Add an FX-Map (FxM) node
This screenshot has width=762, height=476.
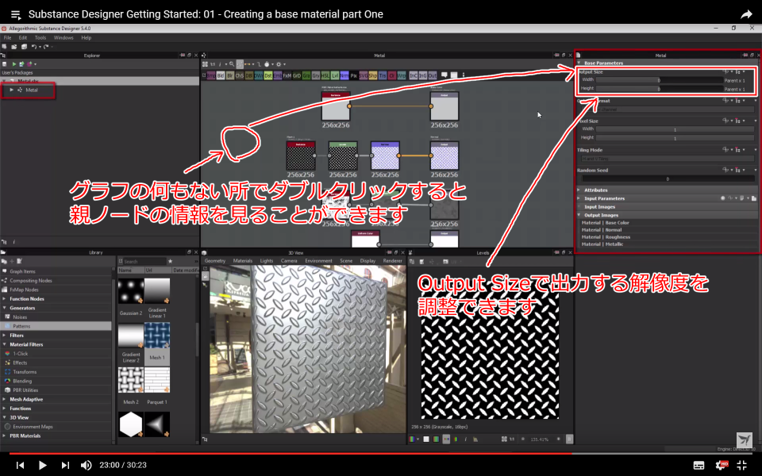click(287, 75)
